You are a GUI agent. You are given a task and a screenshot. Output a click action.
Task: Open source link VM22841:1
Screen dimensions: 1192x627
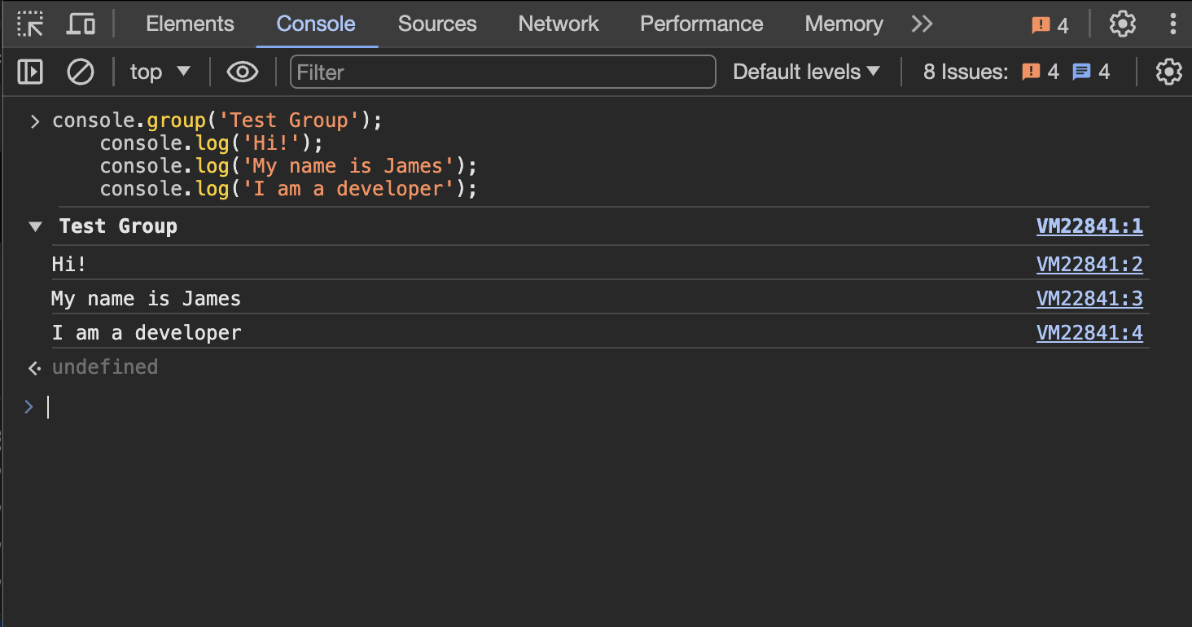tap(1089, 226)
